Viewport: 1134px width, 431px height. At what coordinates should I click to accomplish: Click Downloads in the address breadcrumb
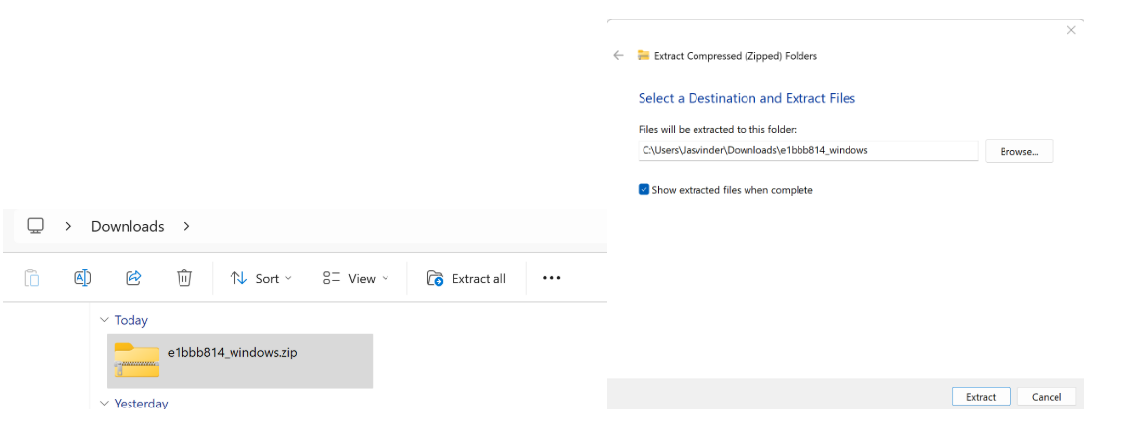click(128, 226)
